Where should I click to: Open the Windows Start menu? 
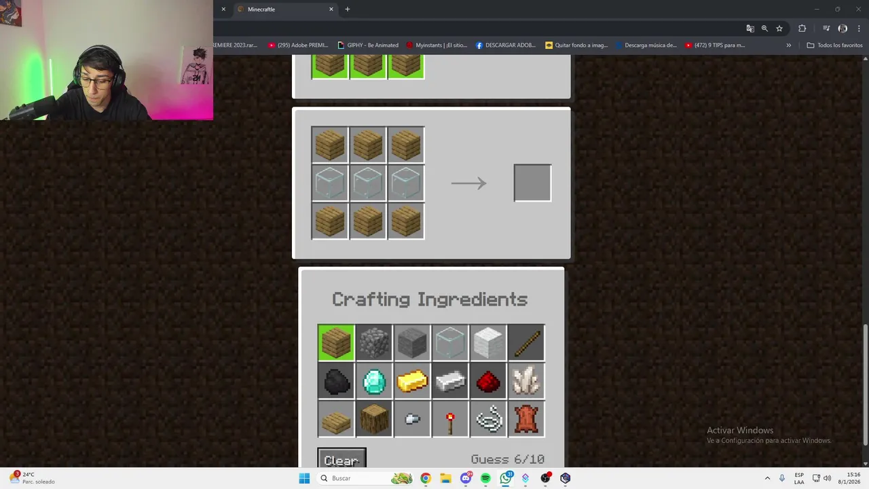coord(304,478)
